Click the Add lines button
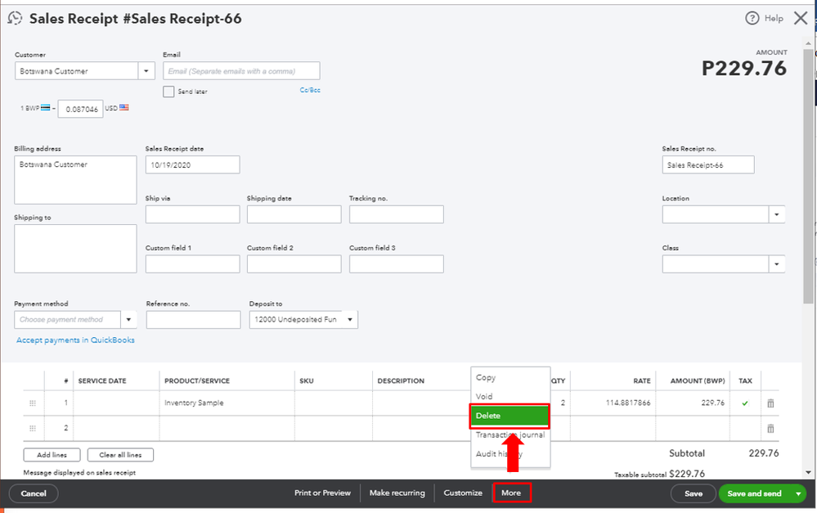 click(x=52, y=455)
